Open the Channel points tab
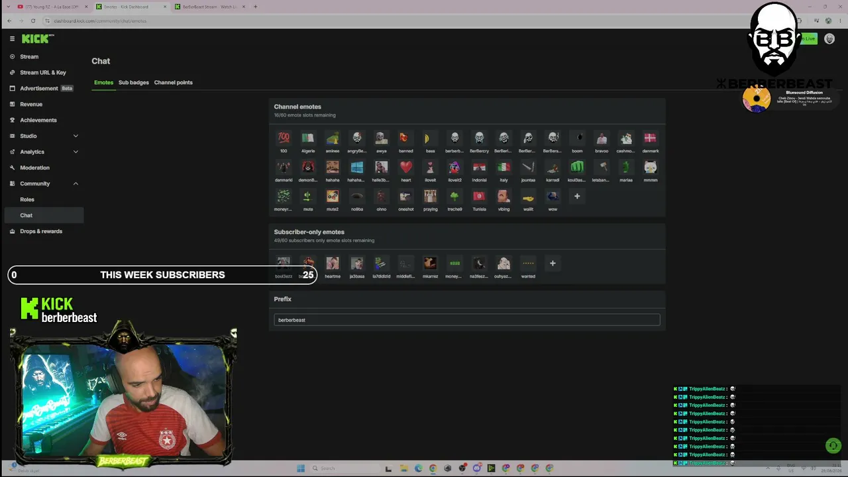 click(x=174, y=83)
